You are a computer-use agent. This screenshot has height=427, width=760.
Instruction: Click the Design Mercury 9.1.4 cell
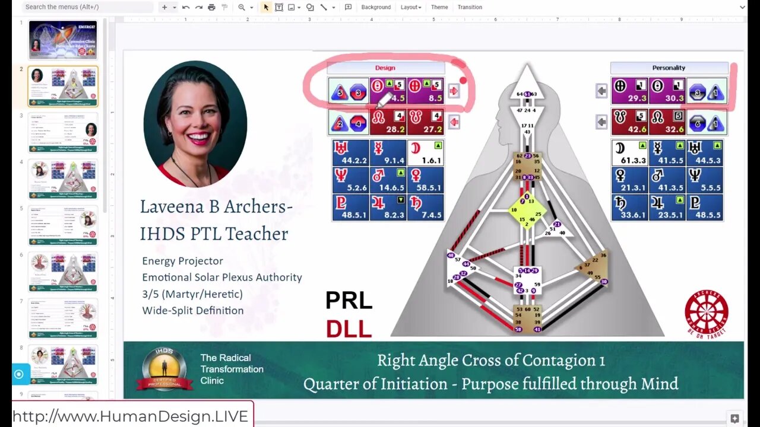tap(388, 153)
